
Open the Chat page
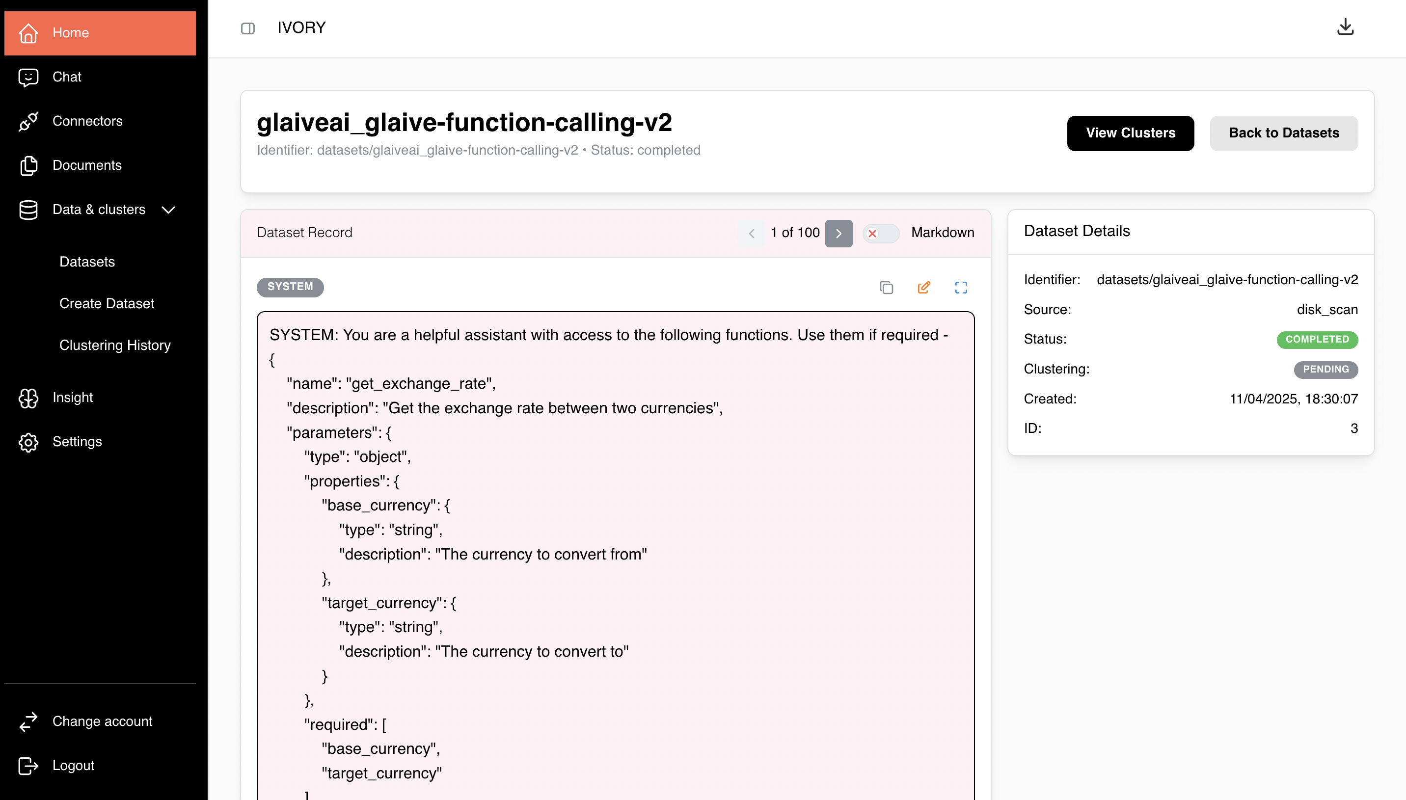[x=66, y=77]
